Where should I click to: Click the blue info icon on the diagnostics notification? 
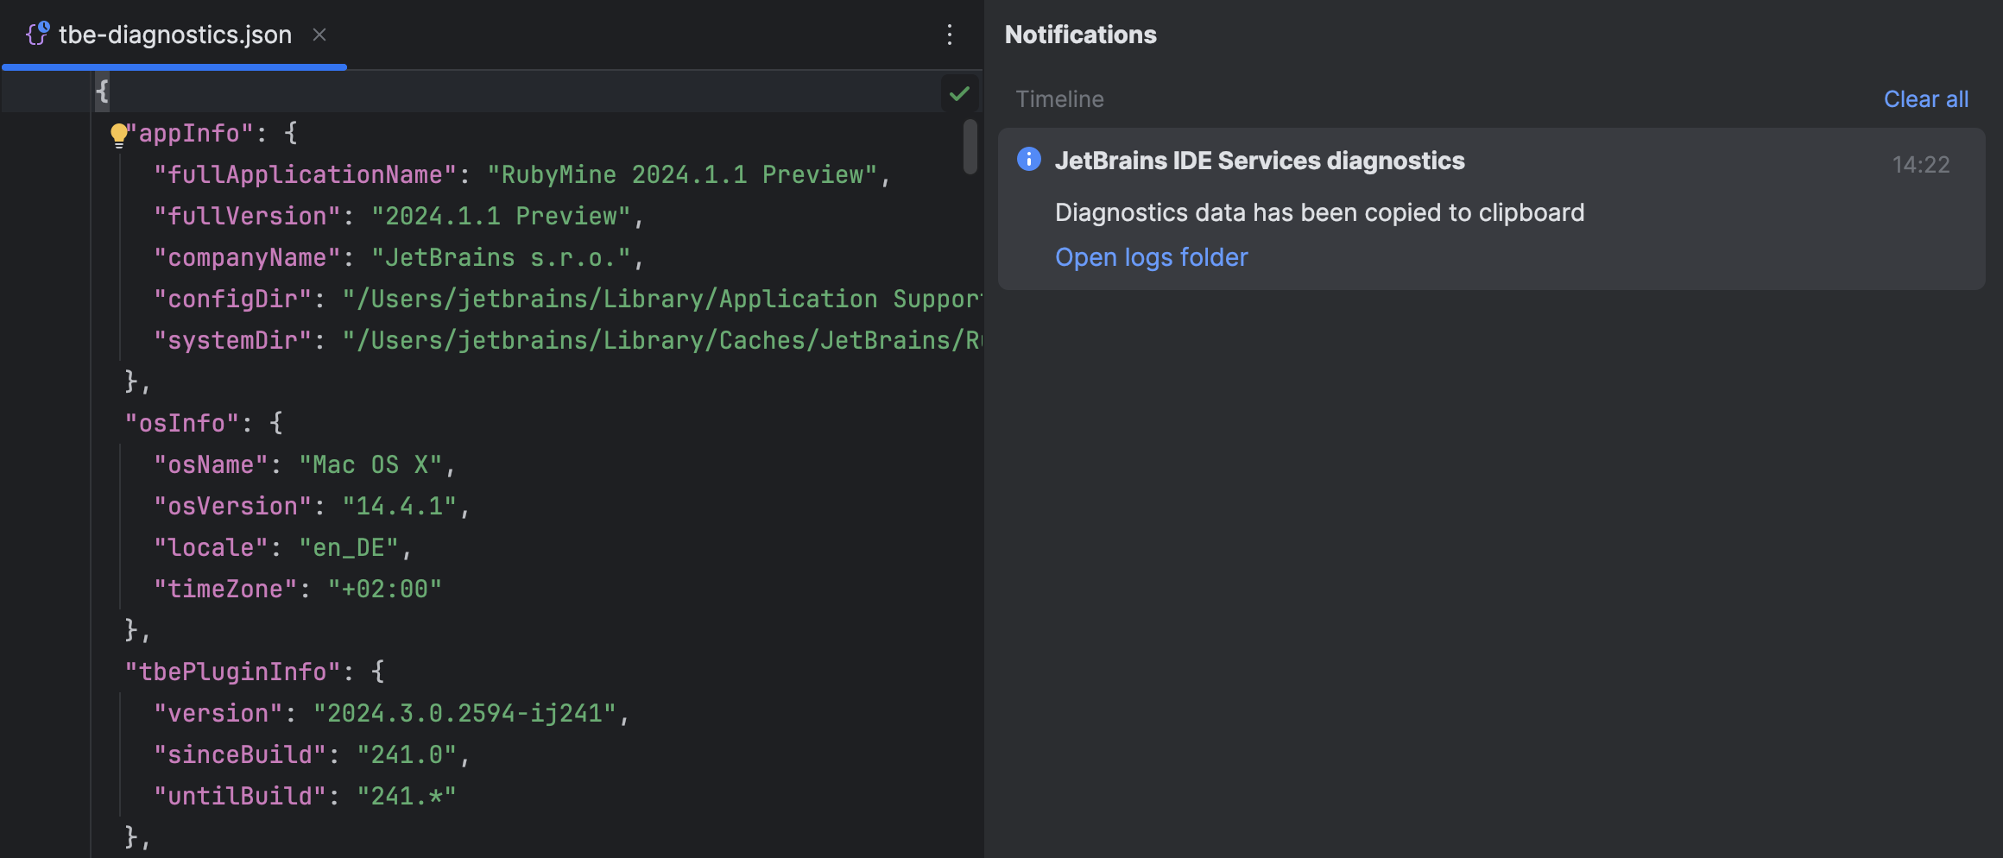click(x=1028, y=160)
